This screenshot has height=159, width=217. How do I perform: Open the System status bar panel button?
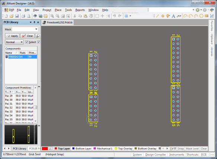(x=137, y=155)
